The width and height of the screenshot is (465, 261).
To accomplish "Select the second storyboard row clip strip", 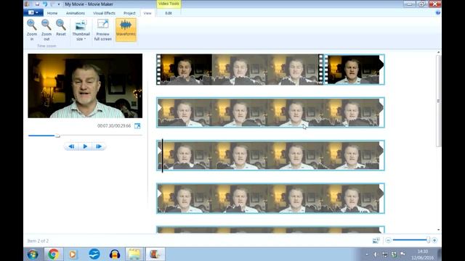I will coord(270,112).
